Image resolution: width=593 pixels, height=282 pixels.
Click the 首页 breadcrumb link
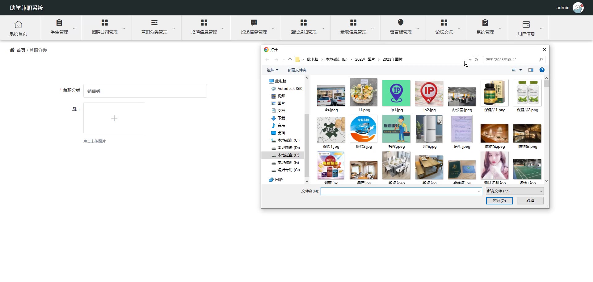pos(21,50)
